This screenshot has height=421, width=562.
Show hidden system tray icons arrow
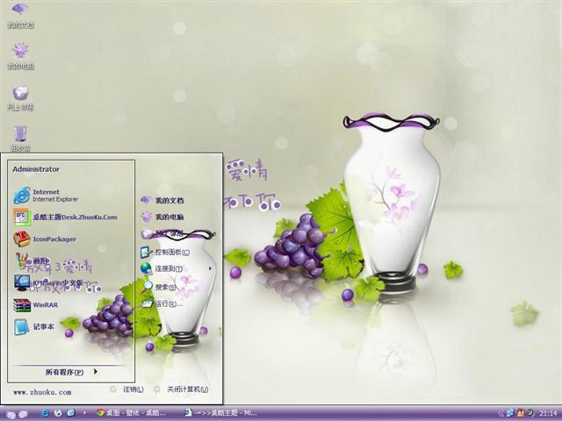(x=501, y=413)
